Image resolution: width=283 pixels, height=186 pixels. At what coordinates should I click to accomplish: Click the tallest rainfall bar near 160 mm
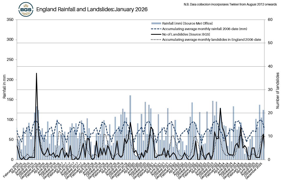pyautogui.click(x=130, y=96)
